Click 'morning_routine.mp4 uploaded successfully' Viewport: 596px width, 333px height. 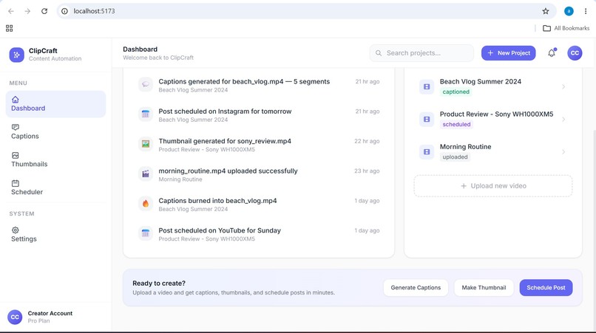228,171
